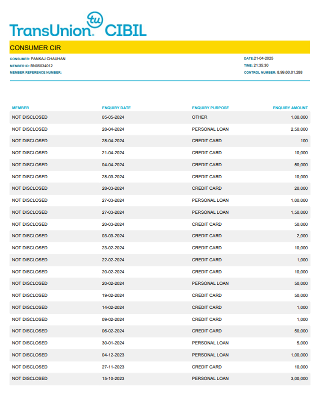
Task: Click the Enquiry Date column header
Action: (116, 108)
